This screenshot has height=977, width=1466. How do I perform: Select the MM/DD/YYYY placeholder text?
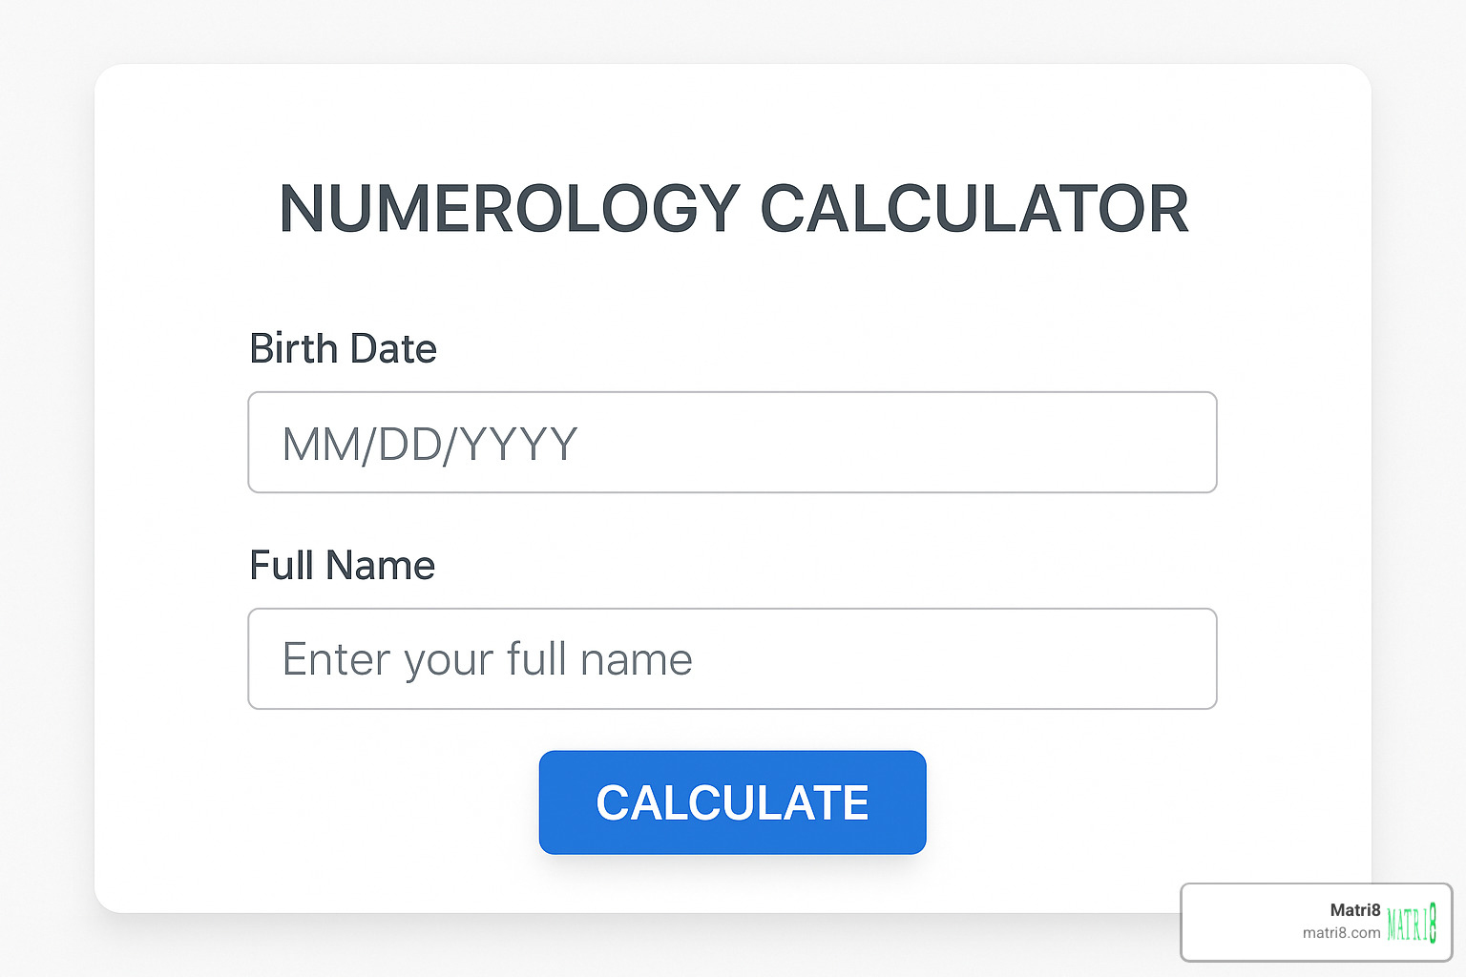[429, 444]
